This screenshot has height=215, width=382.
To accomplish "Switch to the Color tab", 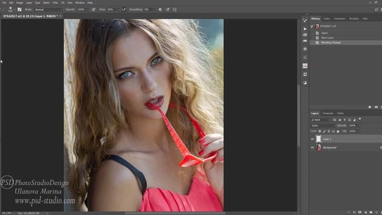I will 326,19.
